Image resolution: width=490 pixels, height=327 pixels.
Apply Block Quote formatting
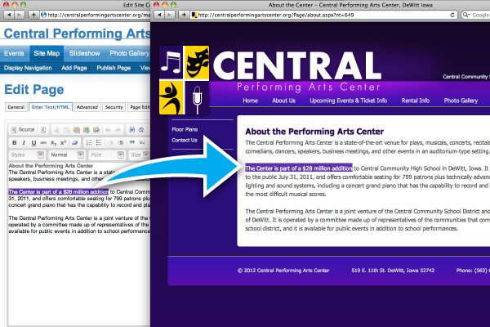click(x=132, y=143)
